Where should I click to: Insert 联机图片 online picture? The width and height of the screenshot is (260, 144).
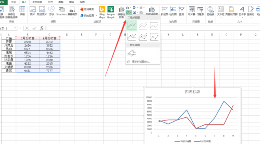tap(42, 11)
